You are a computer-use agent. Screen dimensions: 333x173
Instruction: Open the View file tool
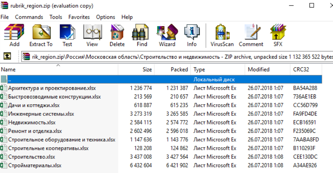coord(92,35)
